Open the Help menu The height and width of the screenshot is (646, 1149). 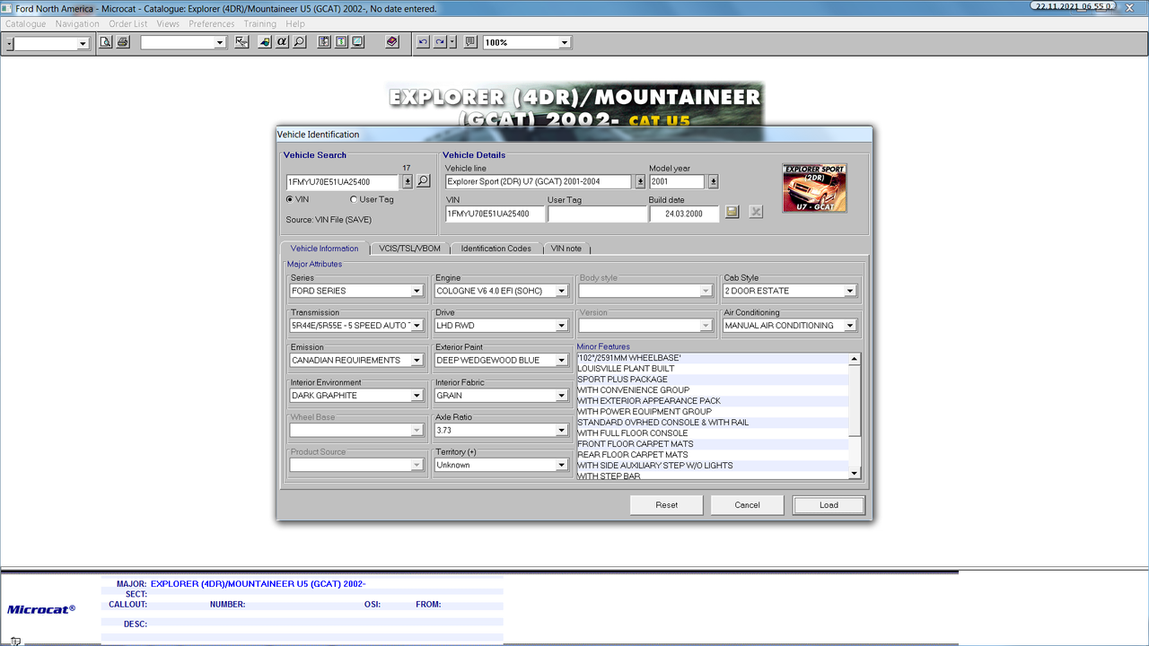click(x=295, y=24)
